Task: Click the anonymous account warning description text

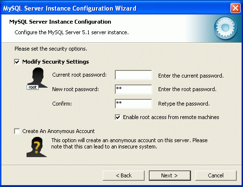Action: (x=129, y=144)
